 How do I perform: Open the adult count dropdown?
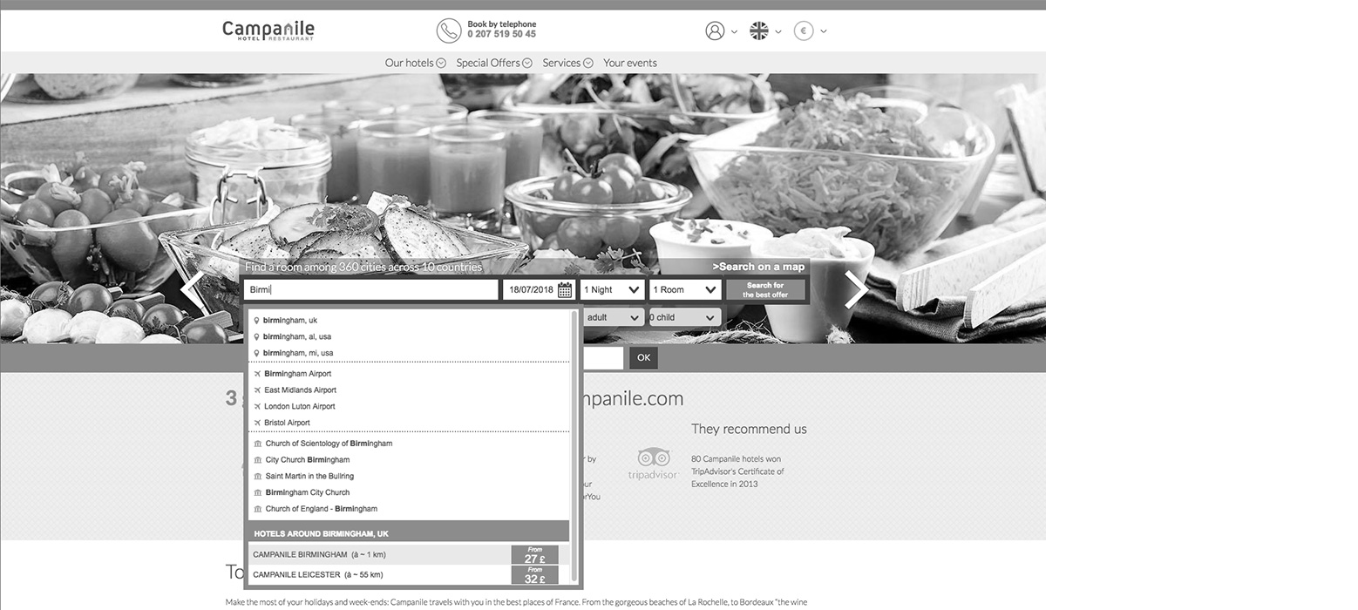613,317
